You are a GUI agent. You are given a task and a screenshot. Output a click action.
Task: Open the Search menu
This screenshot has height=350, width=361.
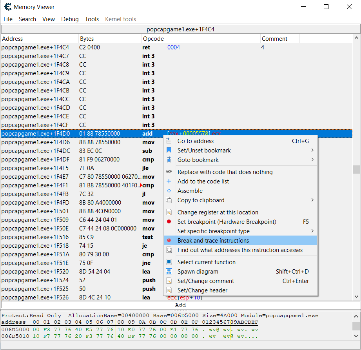(x=27, y=19)
